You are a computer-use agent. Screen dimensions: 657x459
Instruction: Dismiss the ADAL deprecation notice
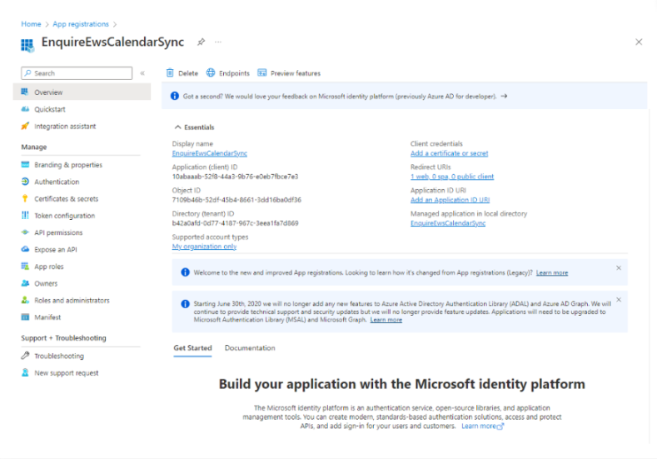[619, 300]
